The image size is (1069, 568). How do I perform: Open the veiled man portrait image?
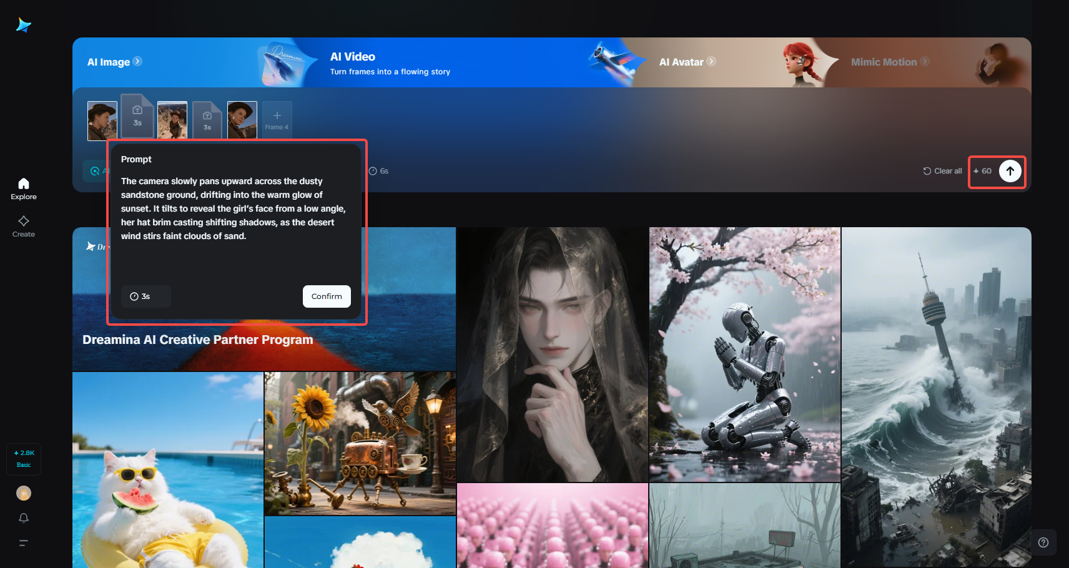click(x=553, y=355)
